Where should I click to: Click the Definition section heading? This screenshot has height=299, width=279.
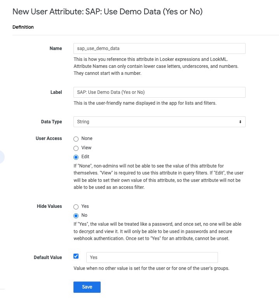(23, 27)
